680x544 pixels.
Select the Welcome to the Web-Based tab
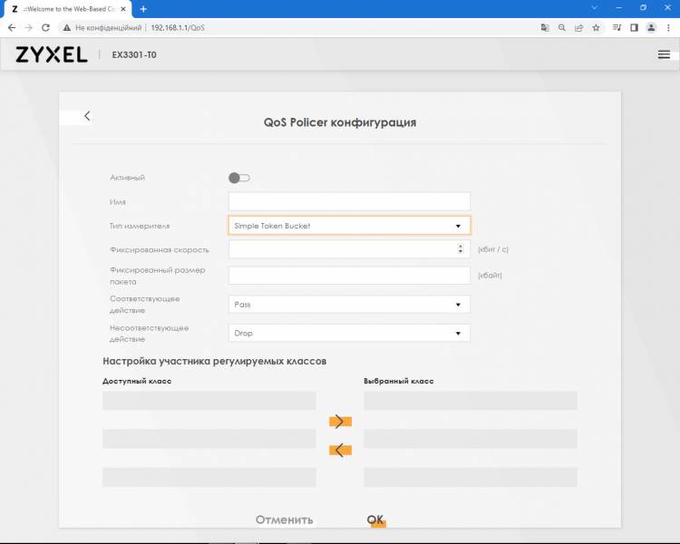(68, 9)
